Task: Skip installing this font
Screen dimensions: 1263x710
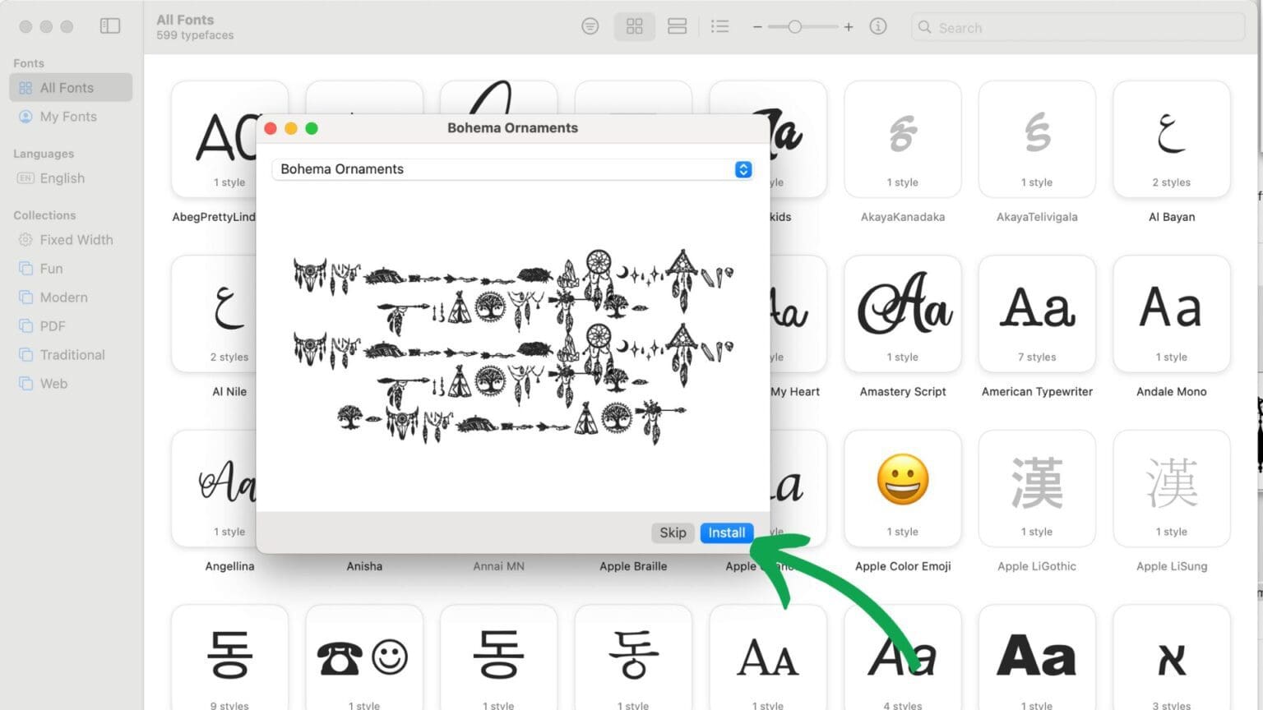Action: (x=673, y=532)
